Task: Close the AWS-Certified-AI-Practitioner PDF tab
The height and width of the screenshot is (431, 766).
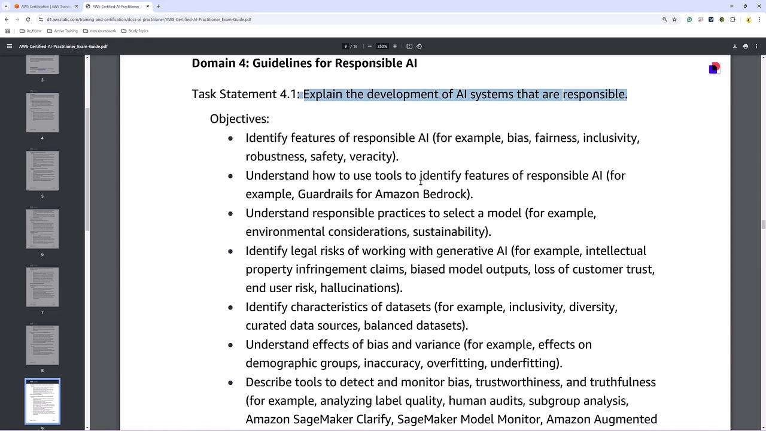Action: point(148,6)
